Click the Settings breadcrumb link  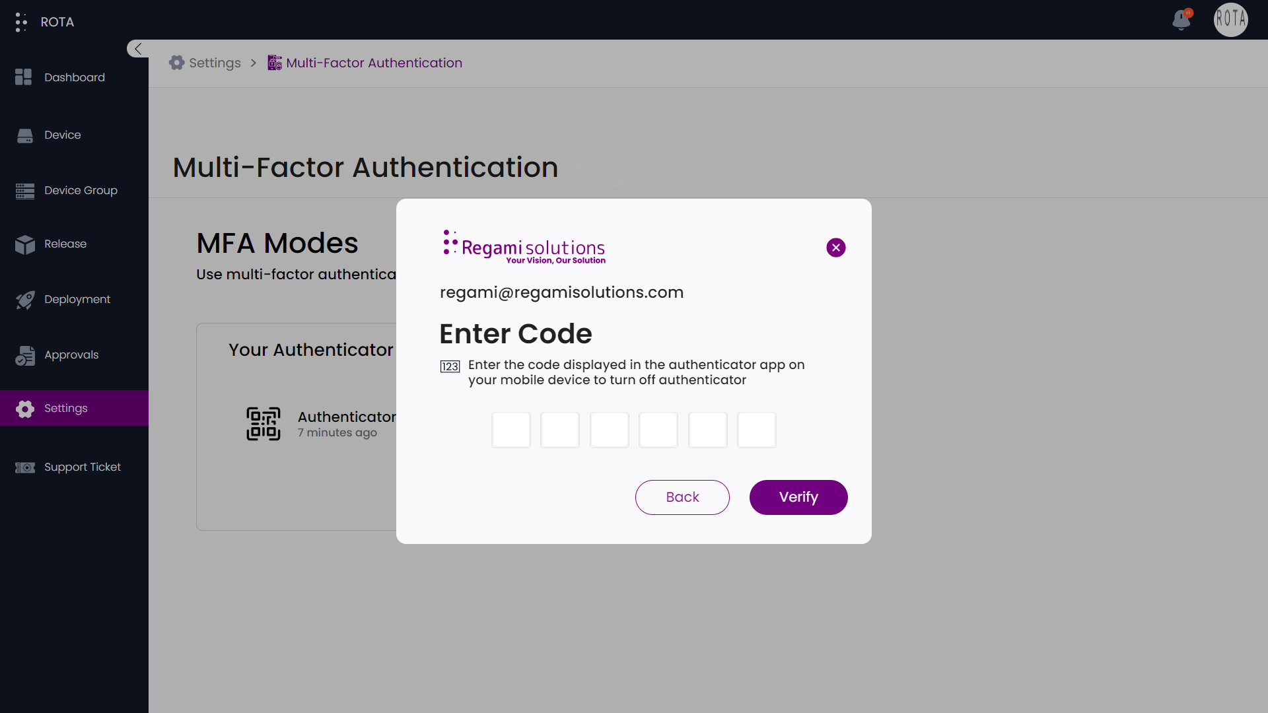tap(215, 63)
